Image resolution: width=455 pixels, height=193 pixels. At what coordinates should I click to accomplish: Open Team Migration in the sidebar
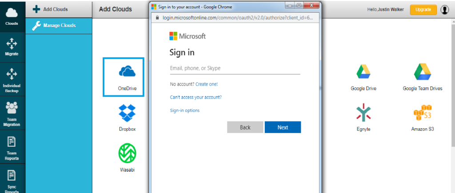(12, 113)
